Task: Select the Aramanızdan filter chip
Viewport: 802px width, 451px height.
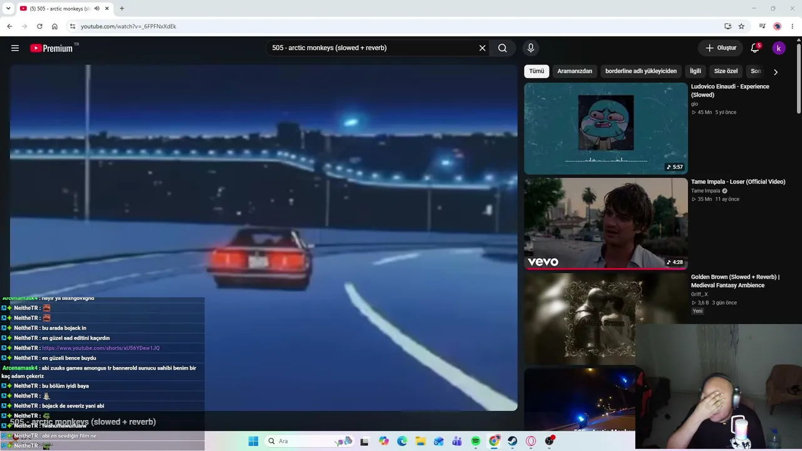Action: 575,71
